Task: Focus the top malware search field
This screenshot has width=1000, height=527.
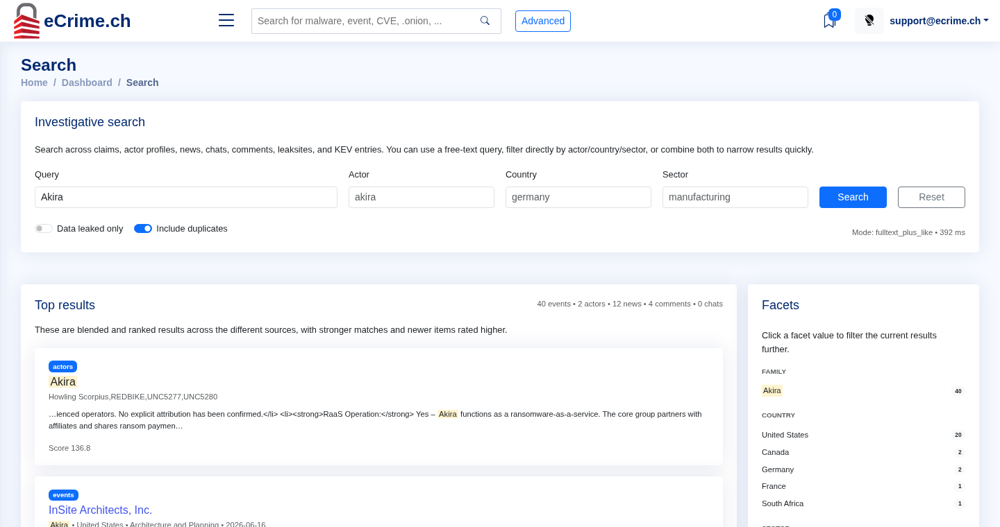Action: pyautogui.click(x=365, y=21)
